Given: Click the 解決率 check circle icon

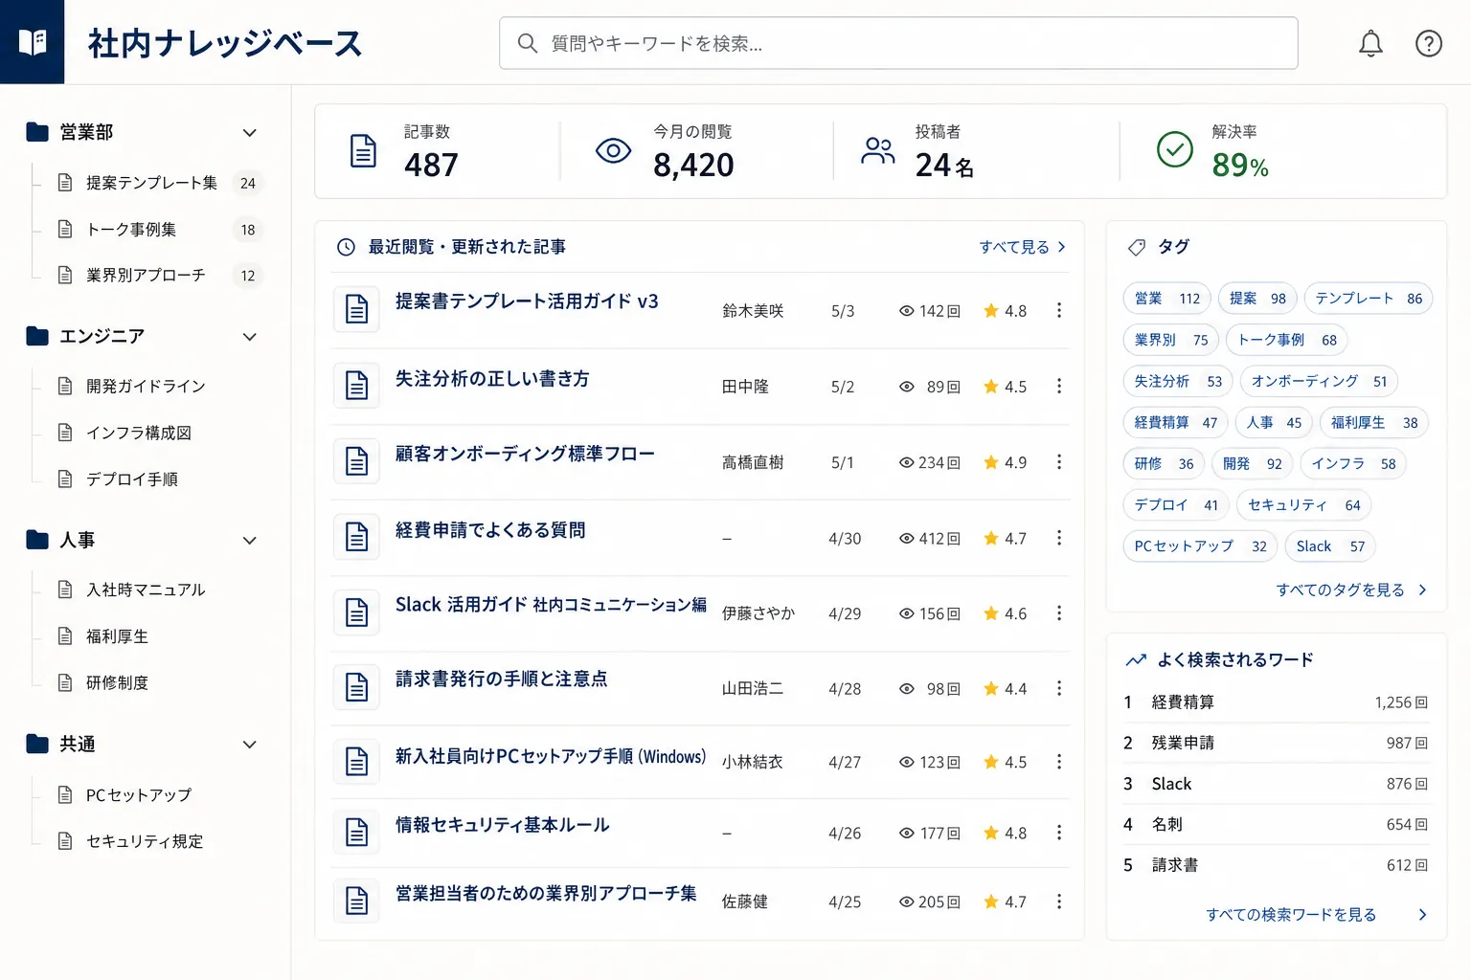Looking at the screenshot, I should point(1174,149).
